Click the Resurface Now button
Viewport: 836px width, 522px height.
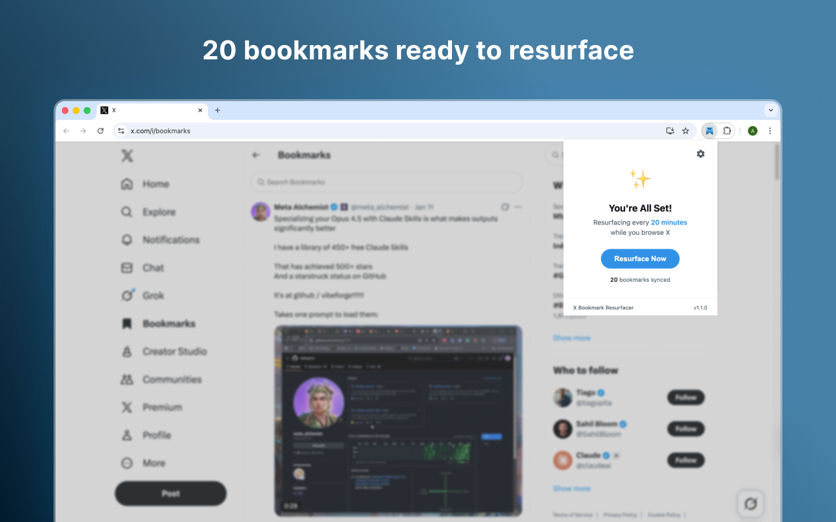coord(640,258)
